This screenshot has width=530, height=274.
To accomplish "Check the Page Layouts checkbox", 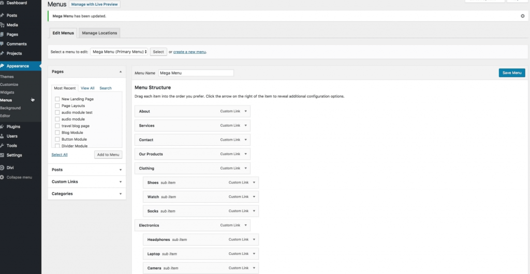I will (x=57, y=105).
